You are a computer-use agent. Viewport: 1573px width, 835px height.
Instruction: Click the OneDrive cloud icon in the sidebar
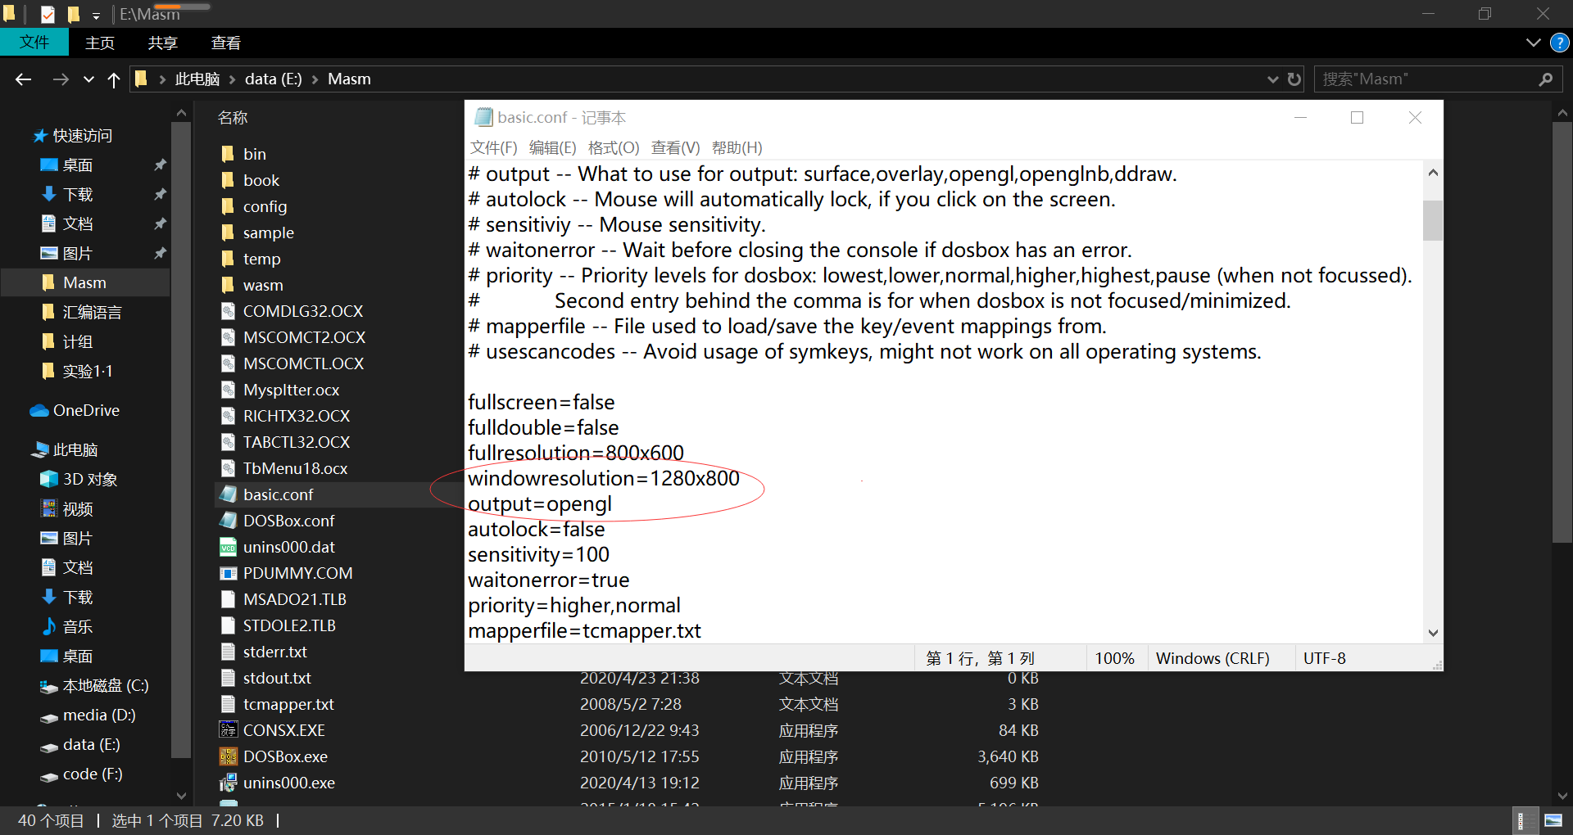click(39, 409)
